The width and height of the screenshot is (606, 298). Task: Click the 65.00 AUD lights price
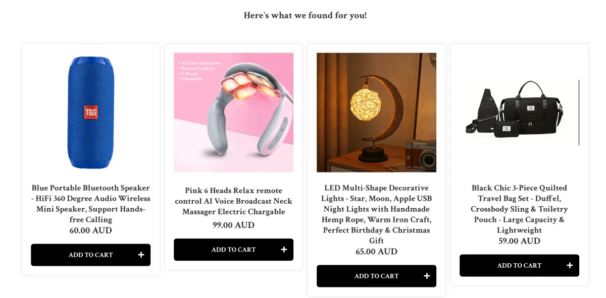point(376,252)
